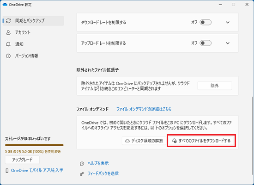Screen dimensions: 254x185
Task: Toggle ダウンロード レートを制限する switch
Action: tap(206, 22)
